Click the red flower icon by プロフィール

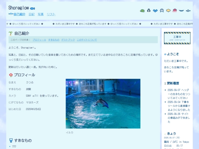point(11,75)
